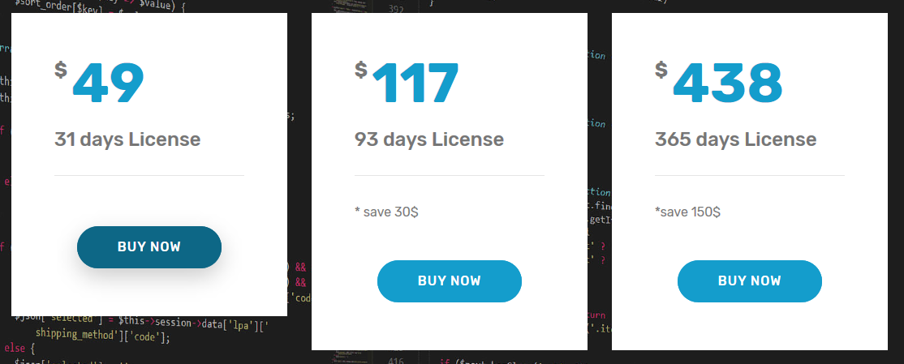Select the 117 price figure
This screenshot has height=364, width=904.
click(x=415, y=83)
